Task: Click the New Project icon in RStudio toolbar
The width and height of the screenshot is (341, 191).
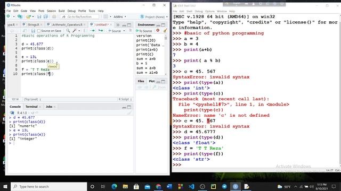Action: pyautogui.click(x=20, y=16)
